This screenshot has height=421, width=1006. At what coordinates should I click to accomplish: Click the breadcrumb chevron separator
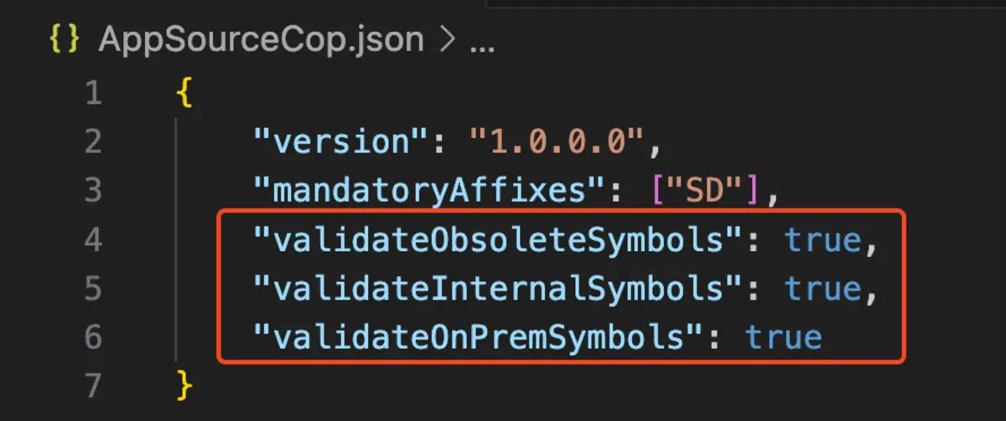[x=445, y=42]
